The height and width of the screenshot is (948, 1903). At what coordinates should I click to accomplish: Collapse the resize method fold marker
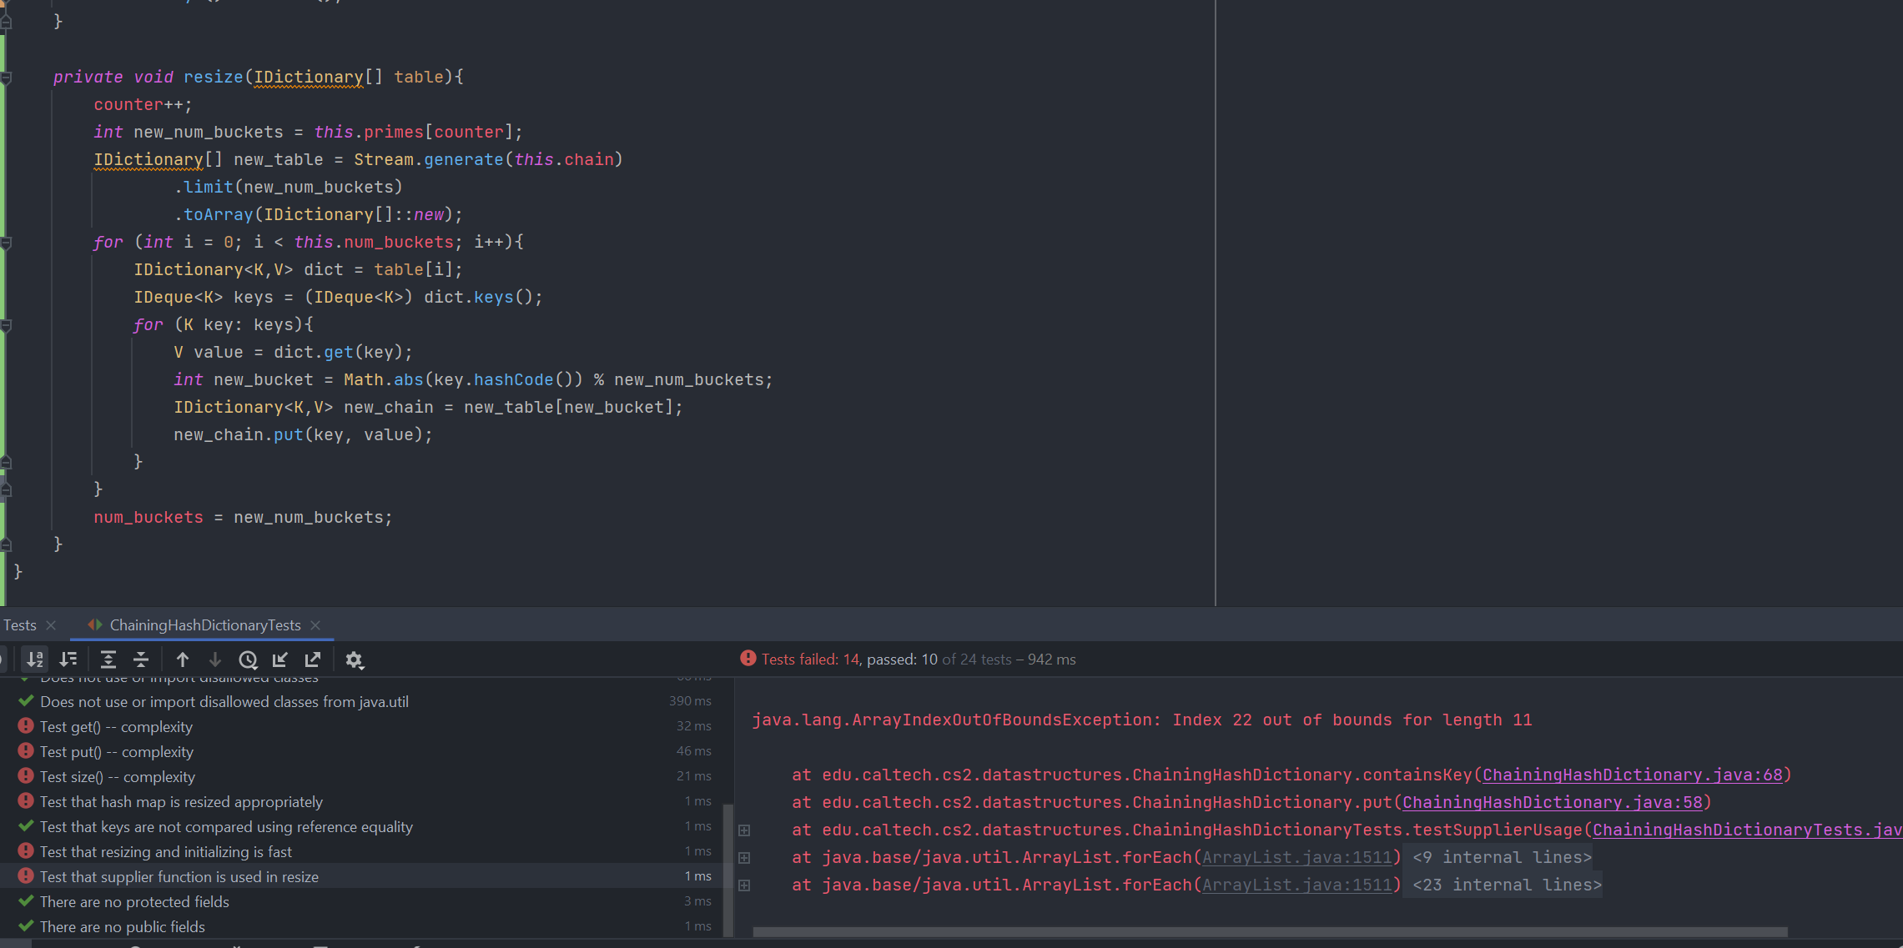6,78
